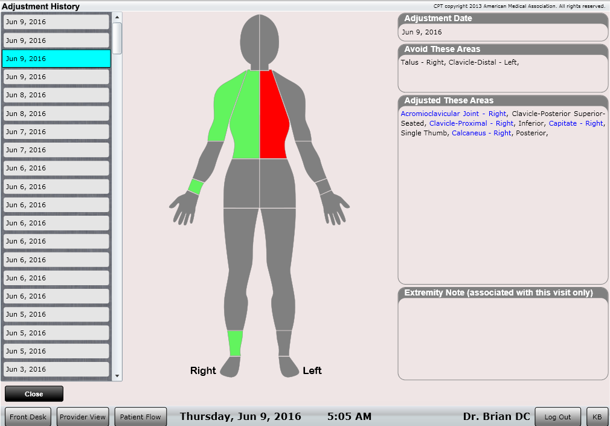This screenshot has width=610, height=426.
Task: Select the Jun 7, 2016 visit entry
Action: point(56,131)
